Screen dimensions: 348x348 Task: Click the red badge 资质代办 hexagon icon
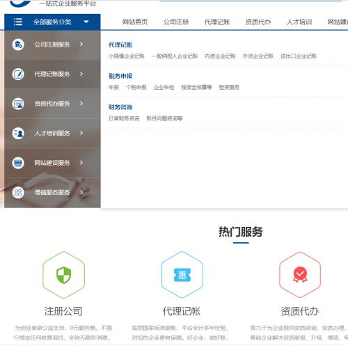click(x=300, y=275)
